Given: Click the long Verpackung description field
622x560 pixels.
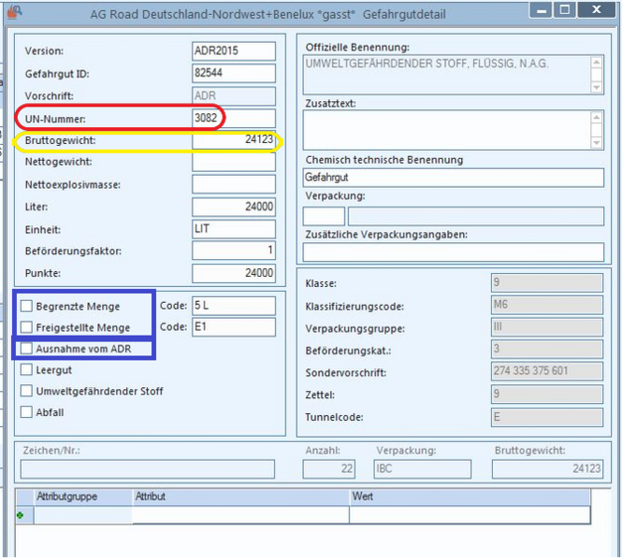Looking at the screenshot, I should 476,217.
